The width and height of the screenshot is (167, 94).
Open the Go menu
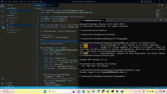[x=26, y=2]
